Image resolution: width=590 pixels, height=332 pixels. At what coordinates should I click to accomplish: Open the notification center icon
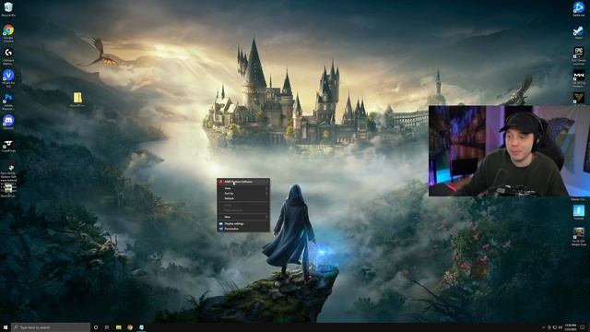[583, 327]
